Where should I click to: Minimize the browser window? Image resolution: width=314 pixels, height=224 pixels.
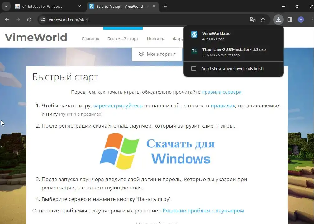coord(283,7)
